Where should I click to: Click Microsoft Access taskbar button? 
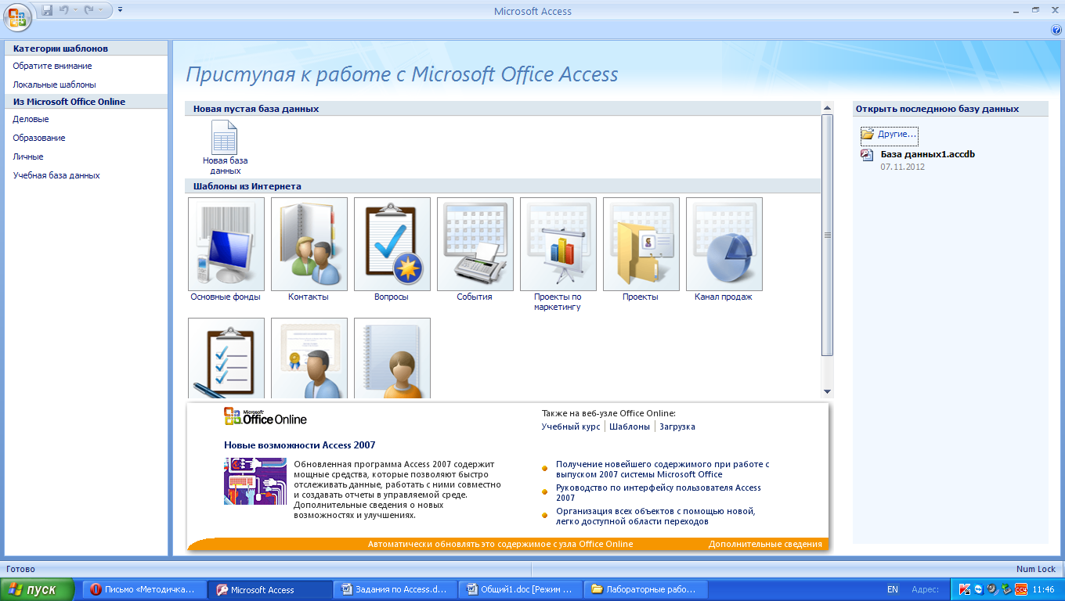pyautogui.click(x=270, y=589)
